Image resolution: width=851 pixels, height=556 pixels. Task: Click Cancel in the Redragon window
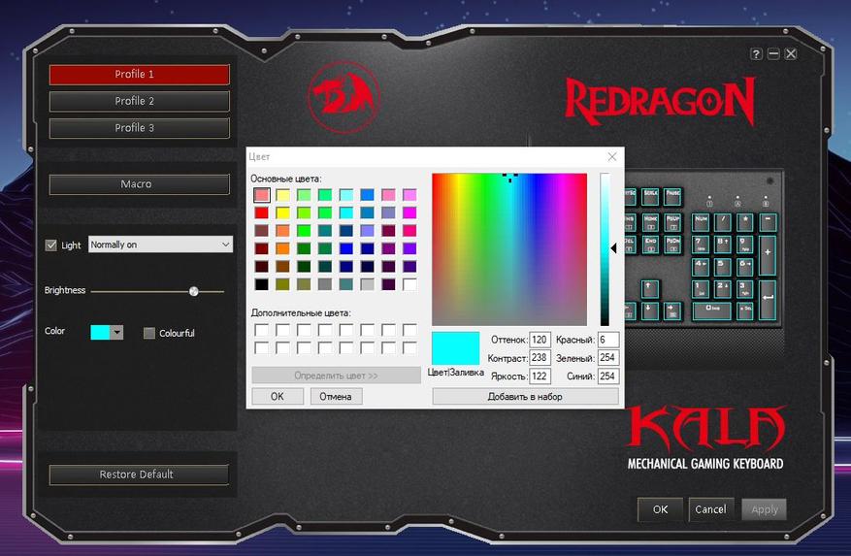click(x=711, y=509)
